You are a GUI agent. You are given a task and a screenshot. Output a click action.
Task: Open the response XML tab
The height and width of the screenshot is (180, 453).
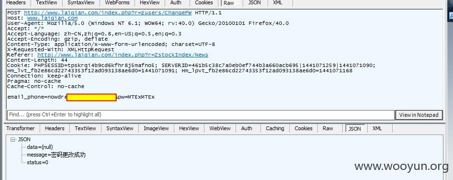pyautogui.click(x=377, y=128)
